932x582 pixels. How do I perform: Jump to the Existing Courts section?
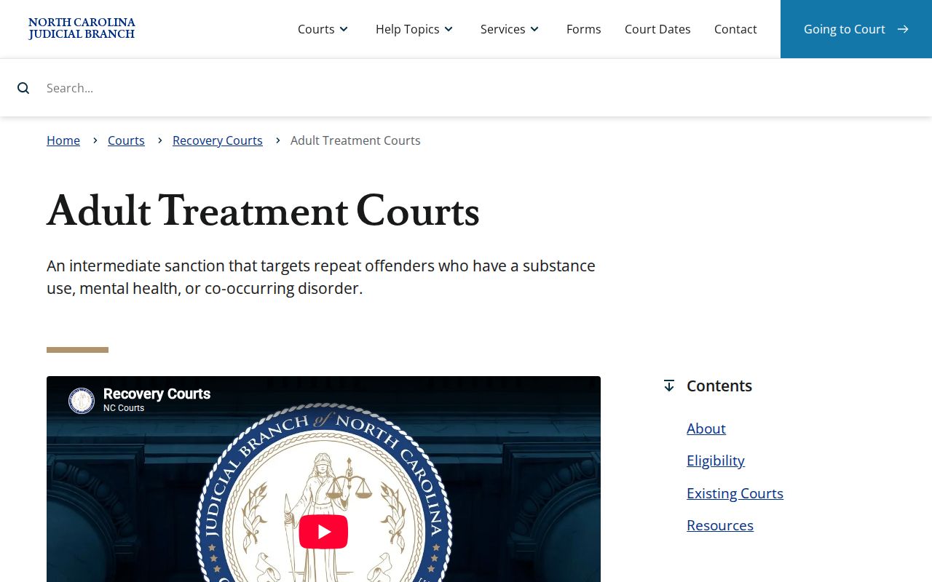735,493
